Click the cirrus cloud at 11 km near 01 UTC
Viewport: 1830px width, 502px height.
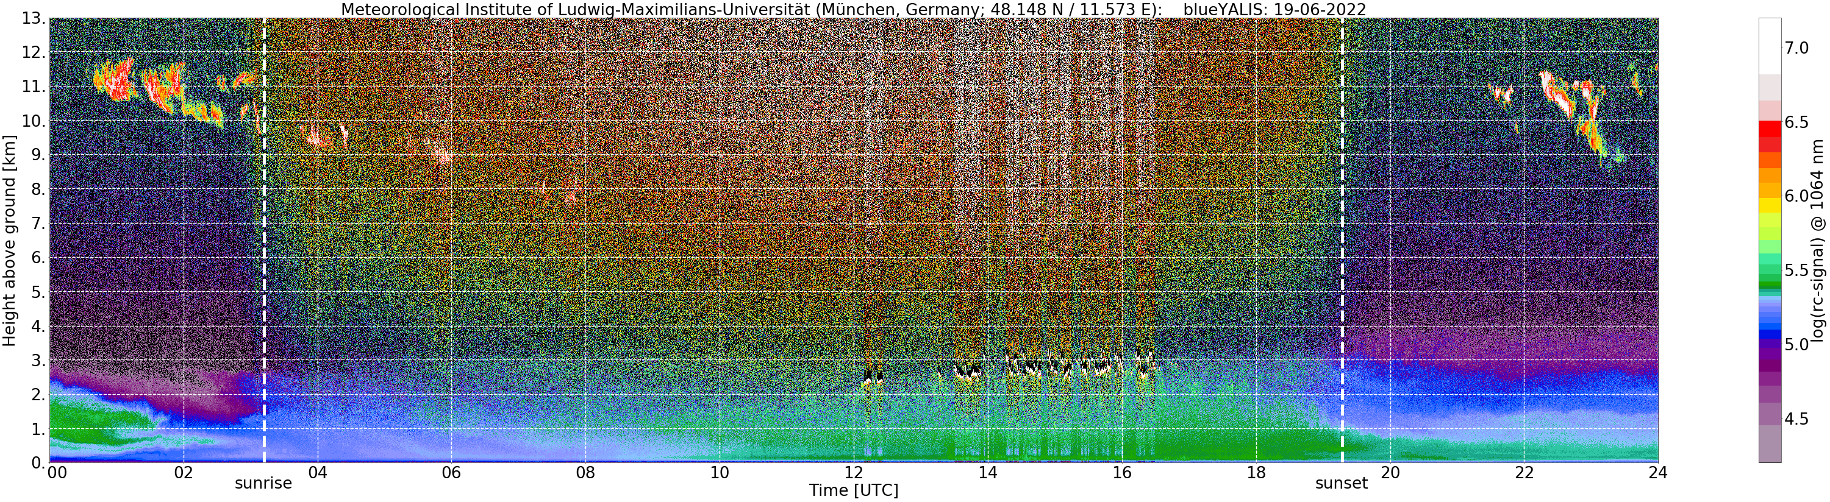(115, 81)
